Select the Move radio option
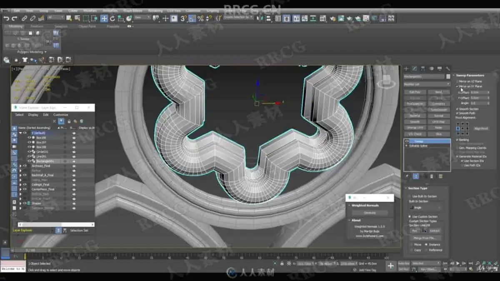 (411, 244)
